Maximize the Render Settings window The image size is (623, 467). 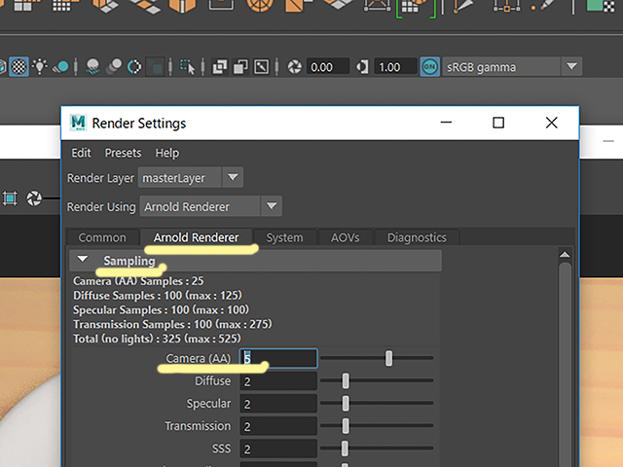[x=498, y=123]
